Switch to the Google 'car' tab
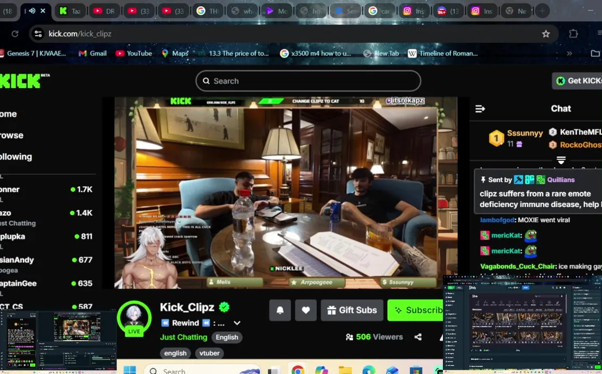The image size is (602, 374). pyautogui.click(x=379, y=11)
